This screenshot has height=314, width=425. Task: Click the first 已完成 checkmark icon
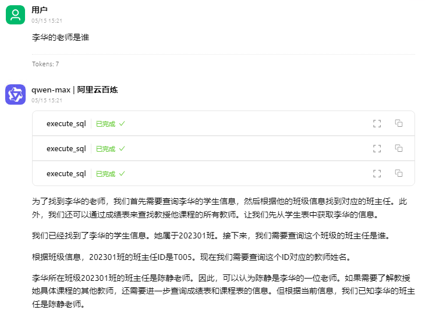click(122, 124)
